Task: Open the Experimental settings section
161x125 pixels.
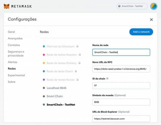Action: point(16,75)
